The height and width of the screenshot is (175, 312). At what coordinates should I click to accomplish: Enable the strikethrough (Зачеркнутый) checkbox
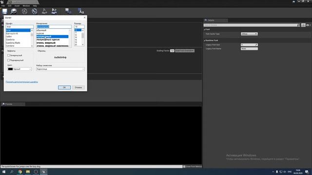9,55
